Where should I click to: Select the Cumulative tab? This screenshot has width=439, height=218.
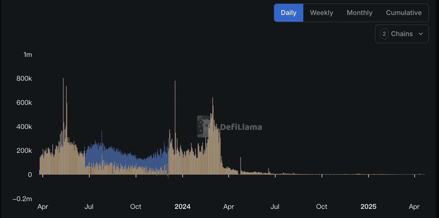click(x=403, y=13)
